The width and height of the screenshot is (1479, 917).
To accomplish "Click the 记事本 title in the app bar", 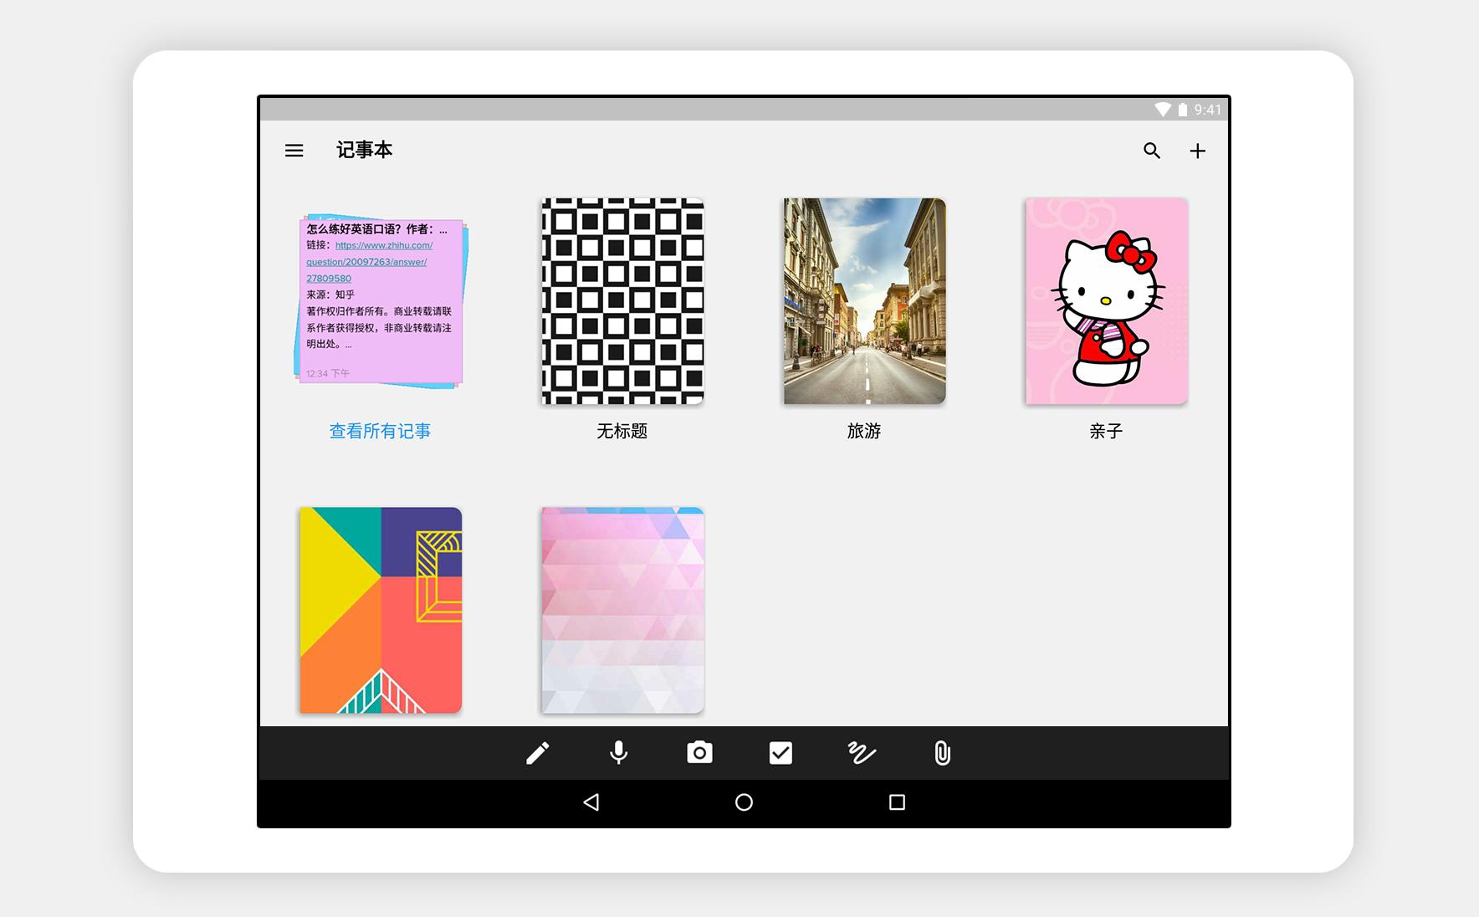I will [364, 150].
